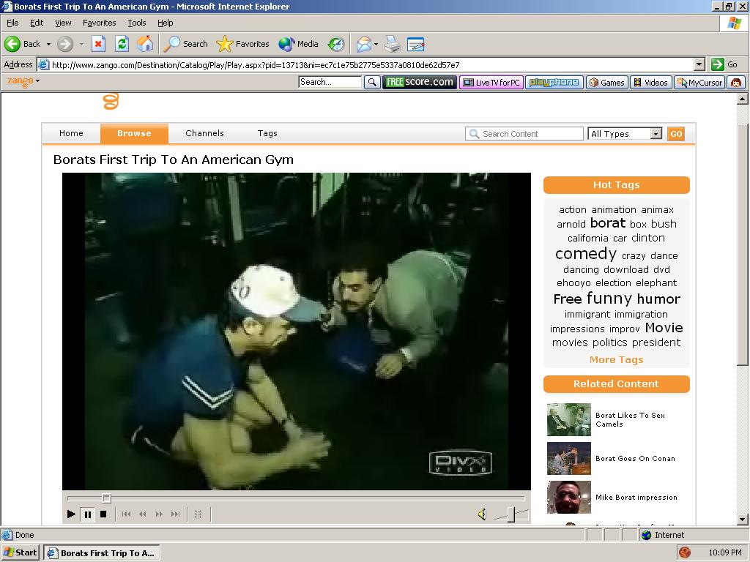750x562 pixels.
Task: Stop the video with the square button
Action: click(103, 514)
